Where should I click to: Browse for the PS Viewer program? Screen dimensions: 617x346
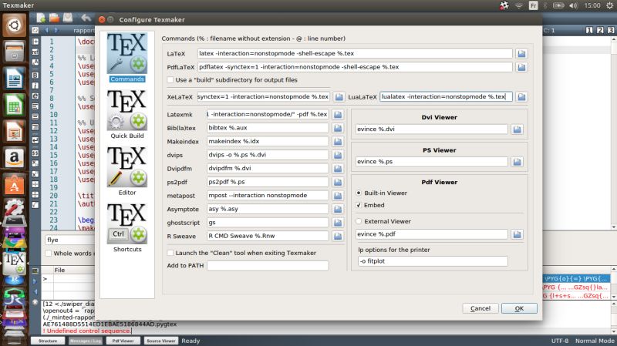517,162
